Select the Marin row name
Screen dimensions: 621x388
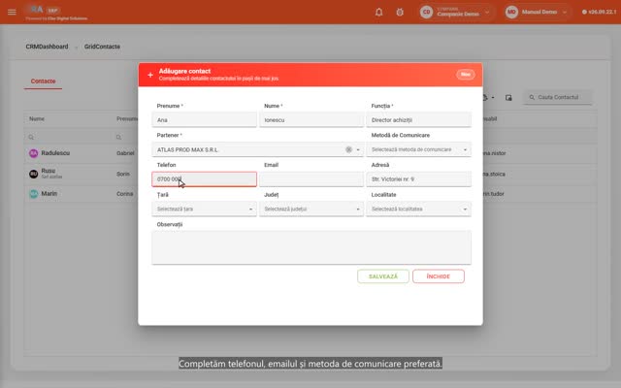[49, 194]
